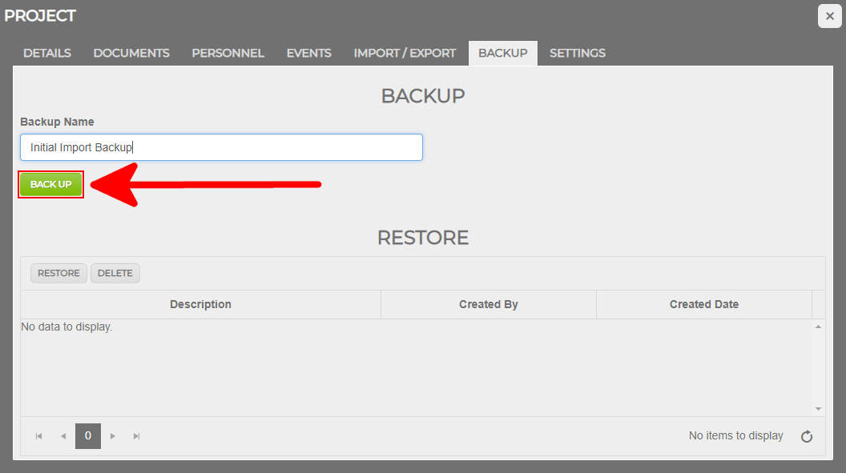Select the Import / Export tab
Image resolution: width=846 pixels, height=473 pixels.
pos(405,53)
